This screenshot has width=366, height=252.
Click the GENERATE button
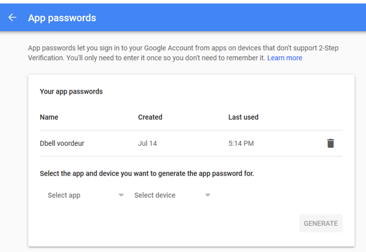pos(321,223)
